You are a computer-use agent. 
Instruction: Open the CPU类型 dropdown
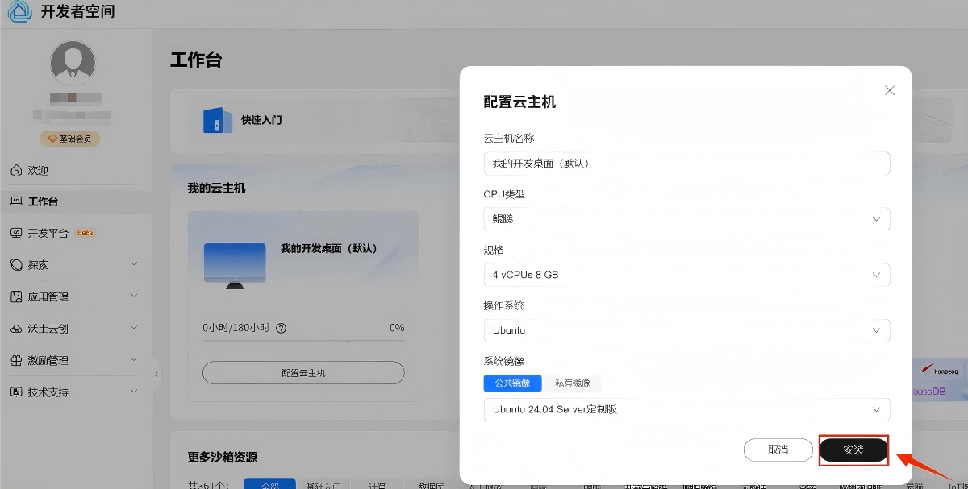pos(686,219)
